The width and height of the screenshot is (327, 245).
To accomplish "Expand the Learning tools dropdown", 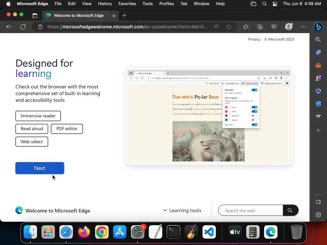I will point(182,211).
